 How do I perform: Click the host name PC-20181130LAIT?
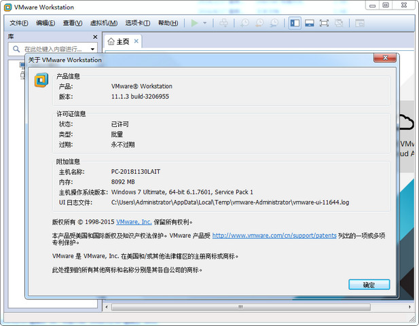pyautogui.click(x=136, y=172)
